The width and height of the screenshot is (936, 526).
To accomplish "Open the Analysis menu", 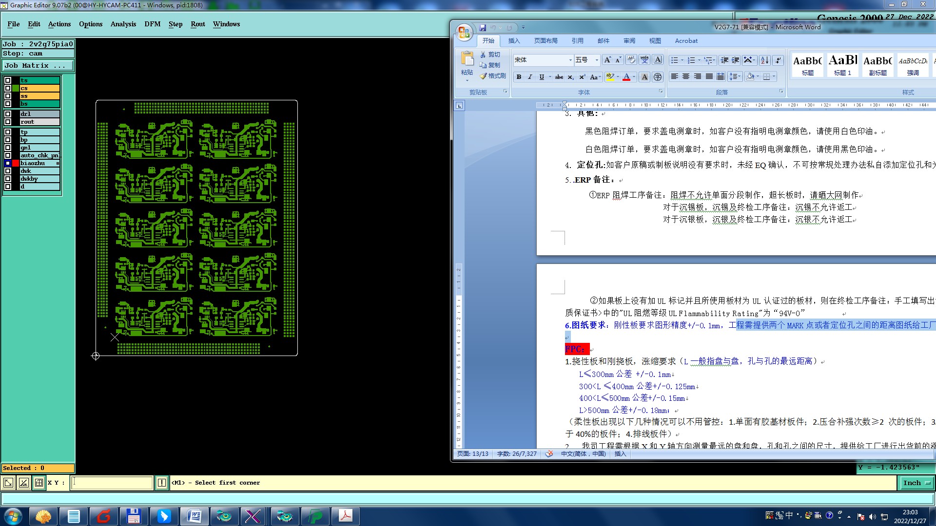I will [x=123, y=24].
